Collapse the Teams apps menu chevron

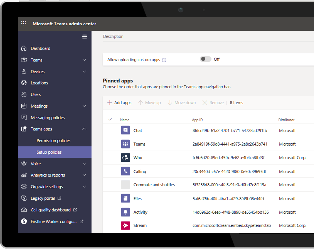click(x=84, y=129)
